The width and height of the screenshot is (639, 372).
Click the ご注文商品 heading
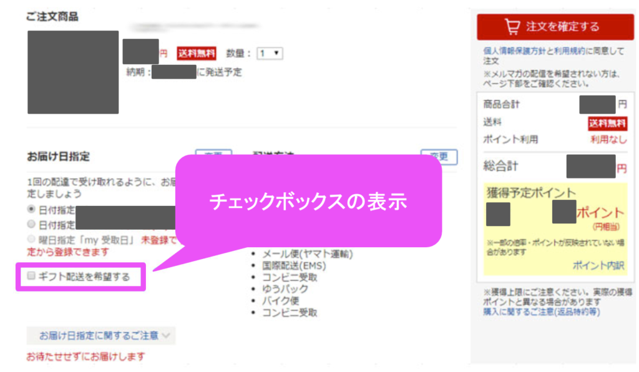(x=52, y=17)
